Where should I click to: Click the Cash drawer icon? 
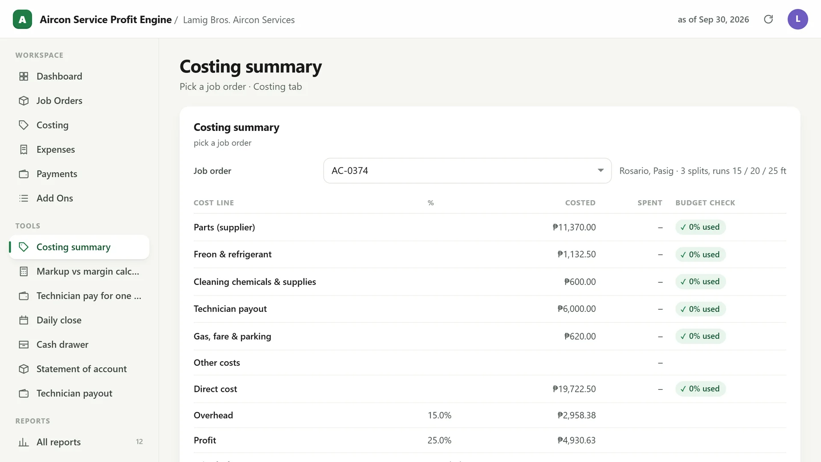24,344
